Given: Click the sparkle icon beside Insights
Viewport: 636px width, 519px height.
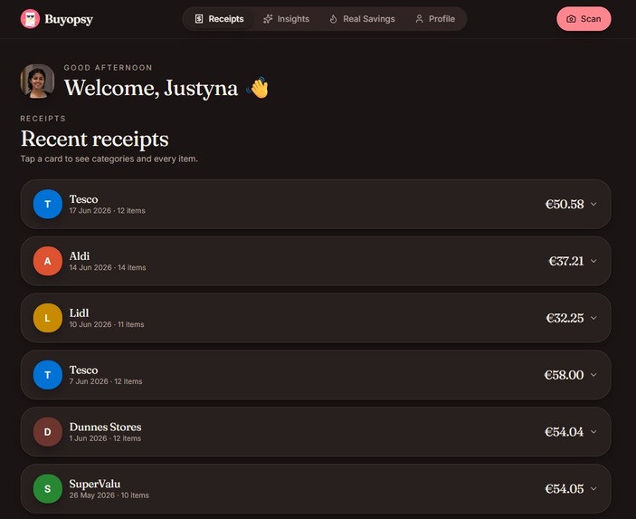Looking at the screenshot, I should pos(268,19).
